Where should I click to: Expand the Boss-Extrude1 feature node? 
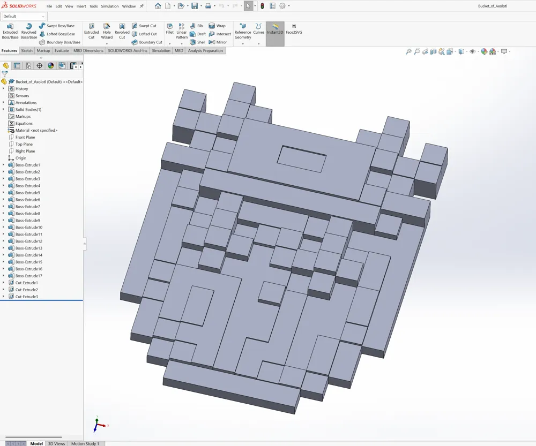(x=4, y=165)
